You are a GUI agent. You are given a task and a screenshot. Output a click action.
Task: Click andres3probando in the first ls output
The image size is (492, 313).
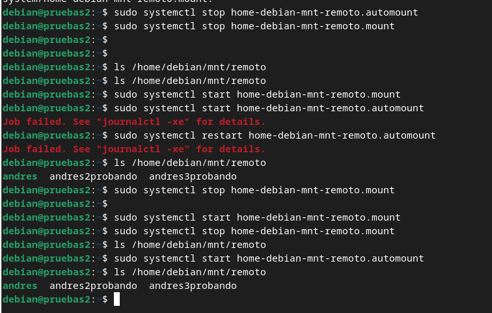pyautogui.click(x=193, y=176)
